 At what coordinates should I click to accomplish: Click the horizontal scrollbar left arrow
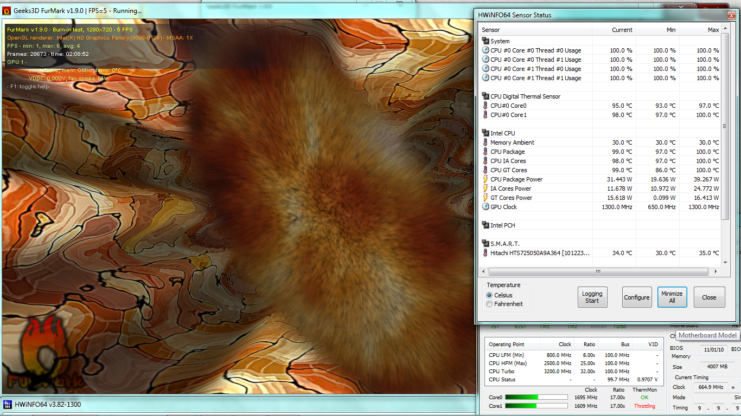coord(484,271)
